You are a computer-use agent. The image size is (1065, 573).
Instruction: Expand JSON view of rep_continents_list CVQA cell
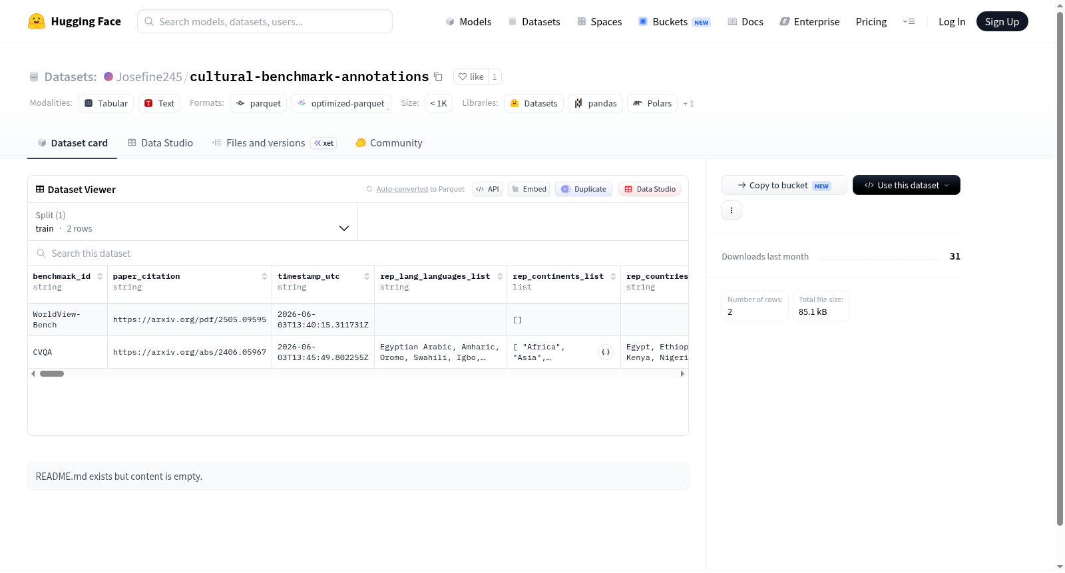point(606,352)
